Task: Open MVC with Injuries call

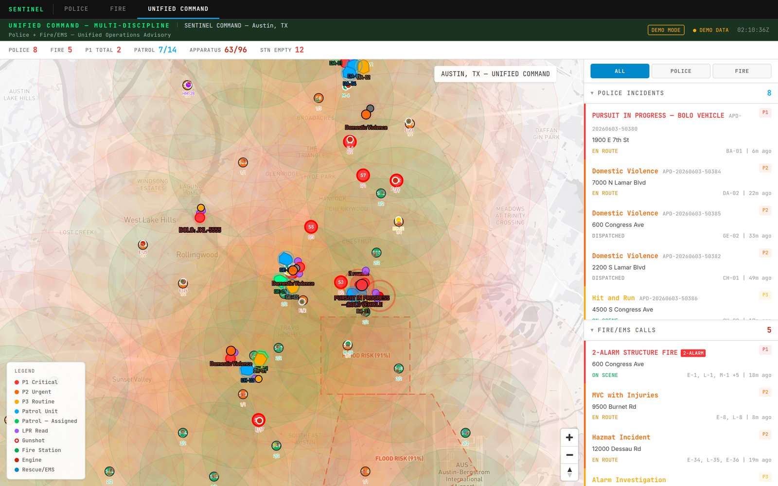Action: tap(681, 405)
